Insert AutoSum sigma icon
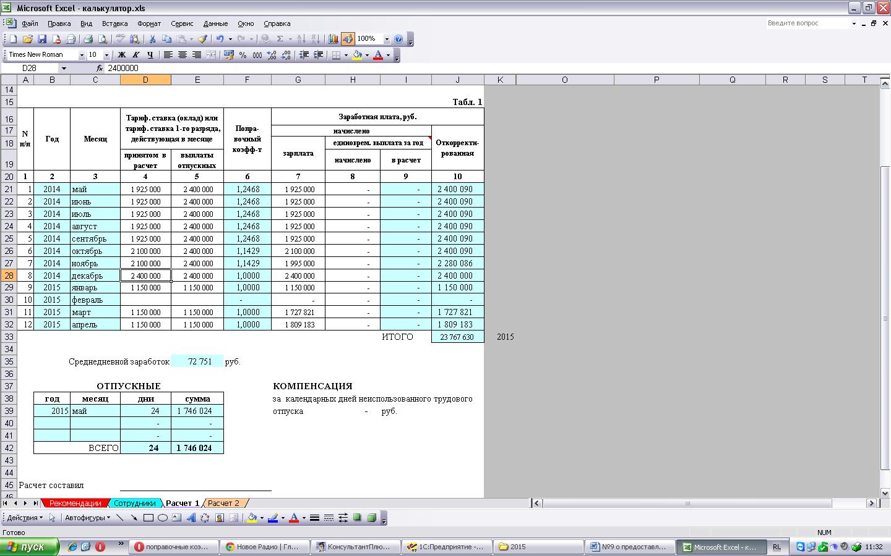Viewport: 891px width, 556px height. click(280, 39)
